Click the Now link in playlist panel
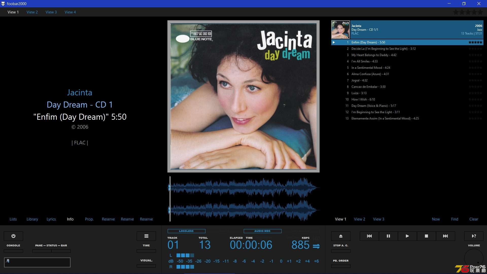 [x=436, y=219]
